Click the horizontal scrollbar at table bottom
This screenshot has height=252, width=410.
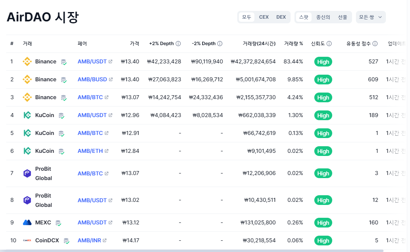[192, 251]
